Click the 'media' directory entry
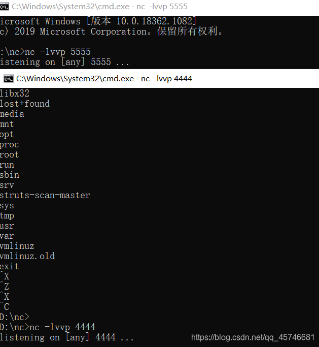Image resolution: width=319 pixels, height=347 pixels. [12, 114]
